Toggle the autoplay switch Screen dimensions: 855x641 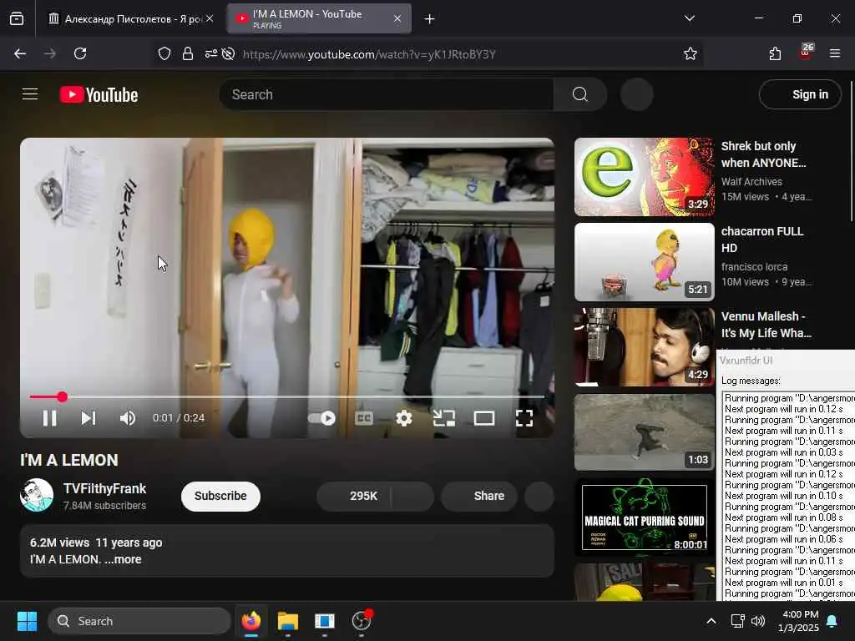[x=321, y=419]
